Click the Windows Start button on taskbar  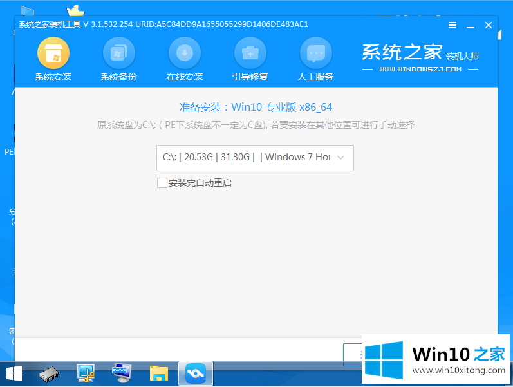coord(14,373)
